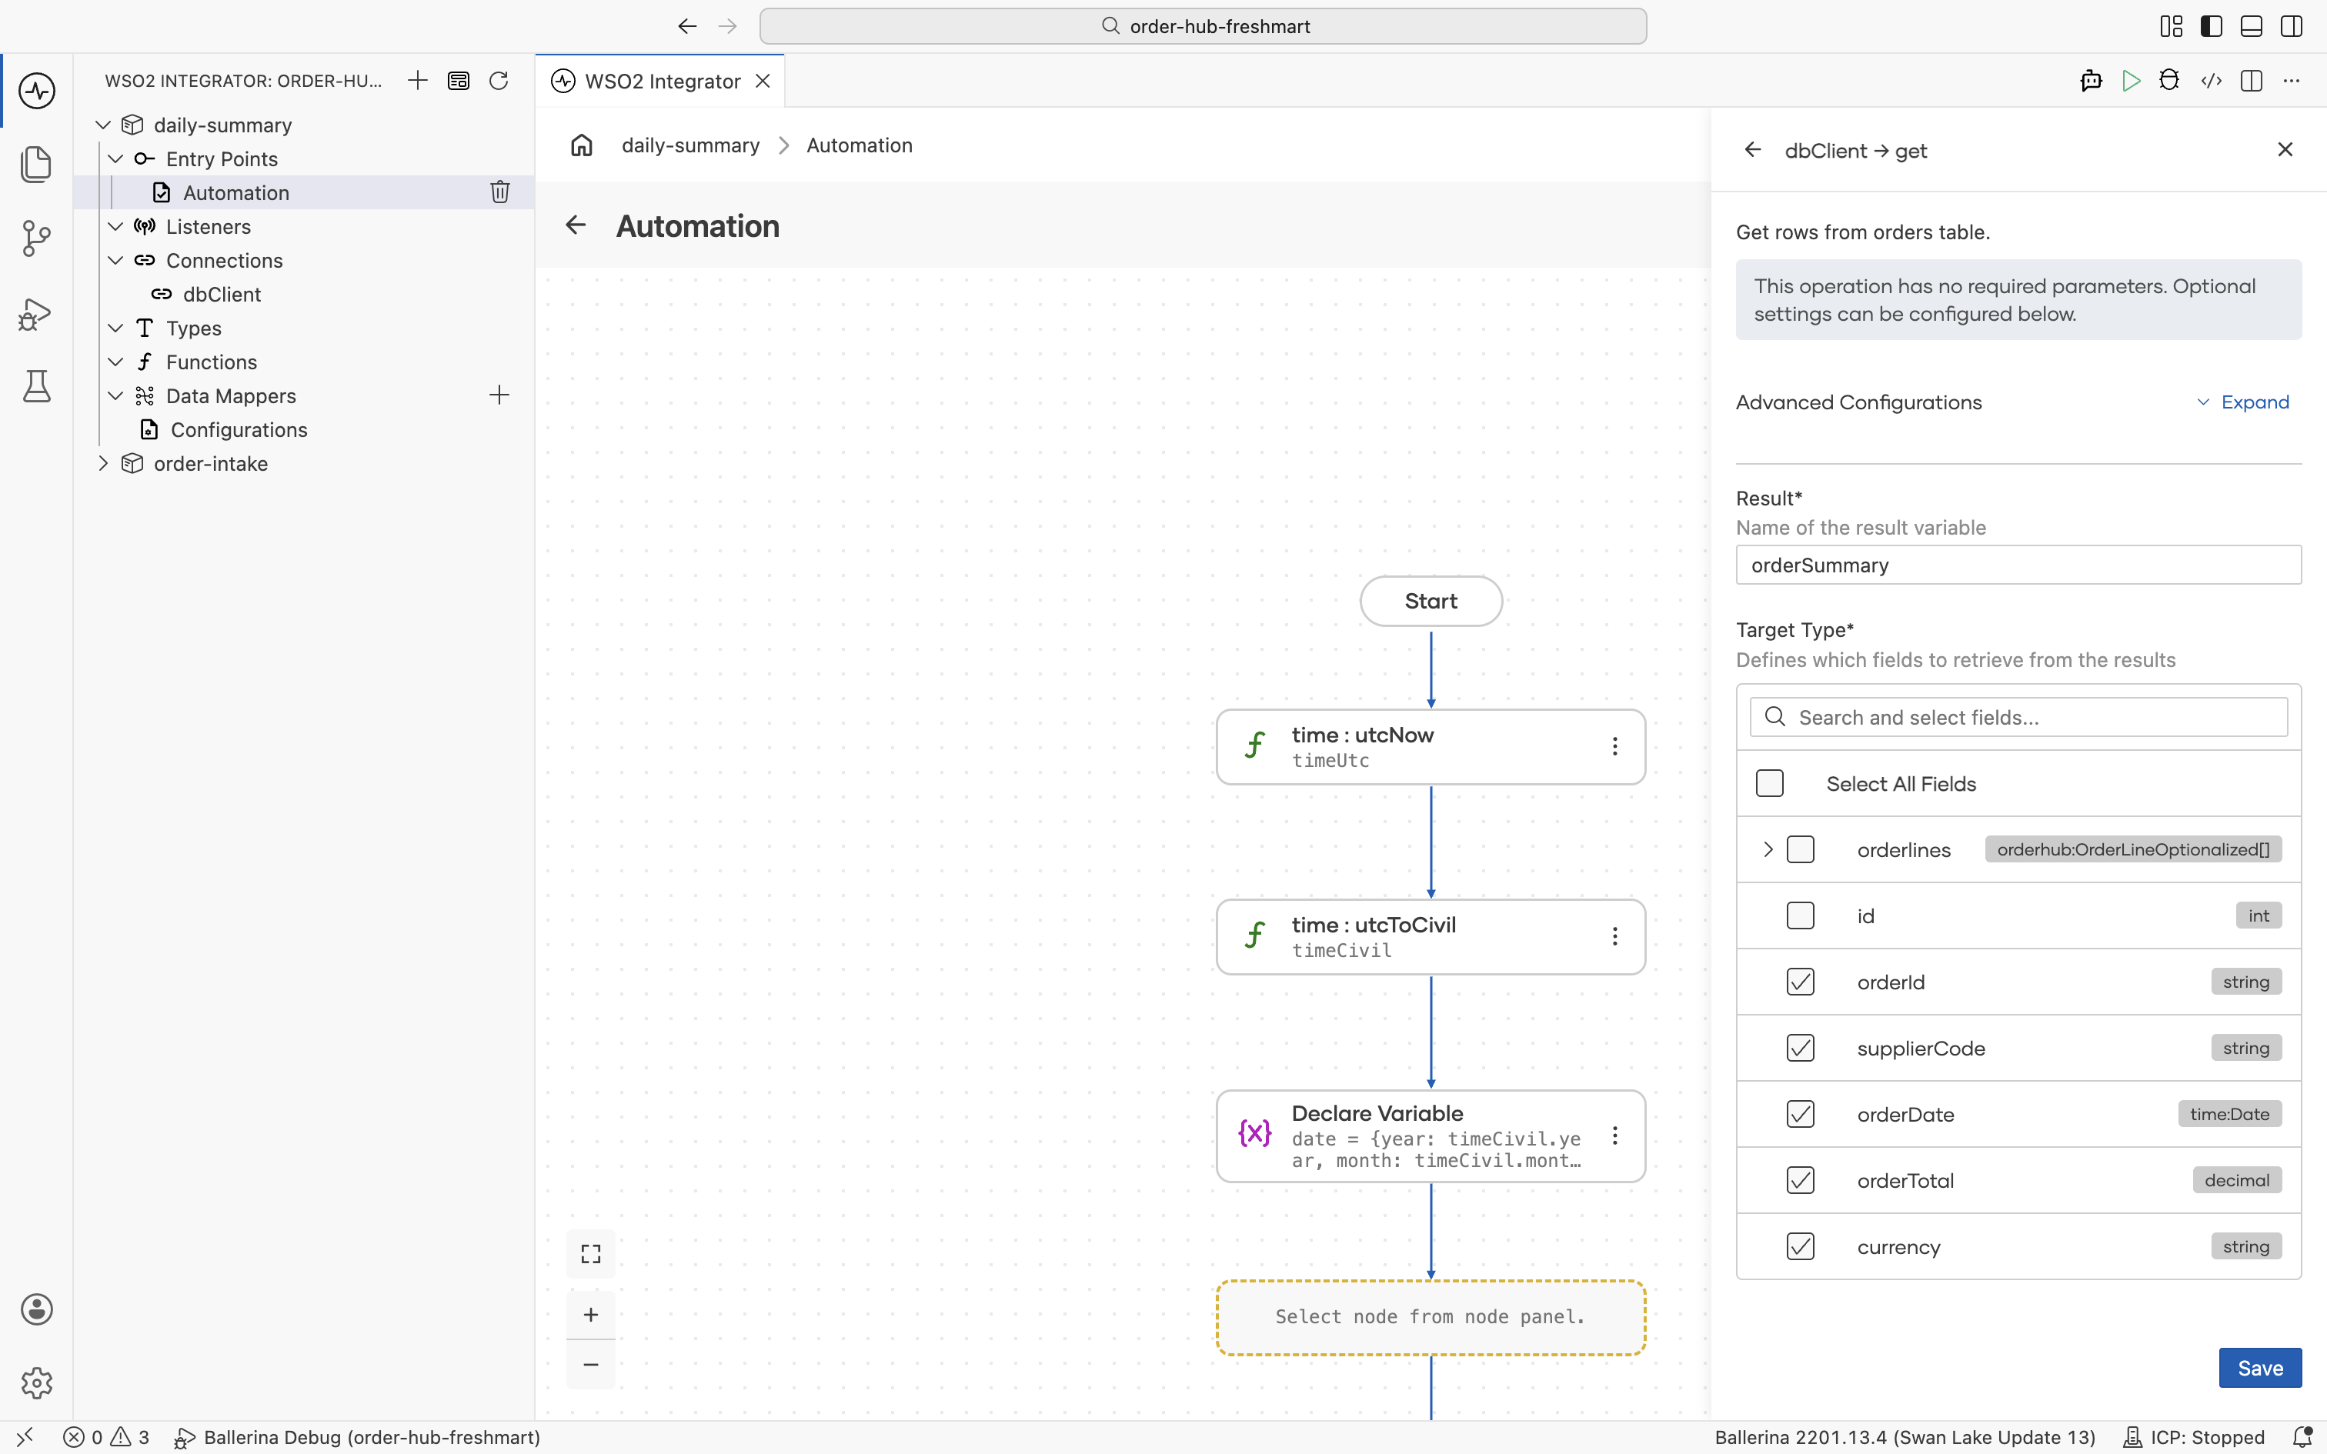
Task: Open the WSO2 Integrator activity bar icon
Action: [x=36, y=91]
